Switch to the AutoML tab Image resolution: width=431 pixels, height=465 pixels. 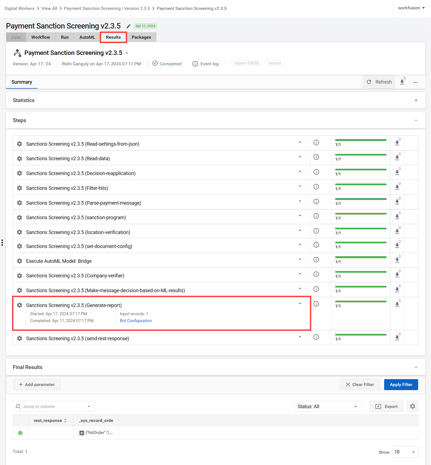(x=87, y=37)
